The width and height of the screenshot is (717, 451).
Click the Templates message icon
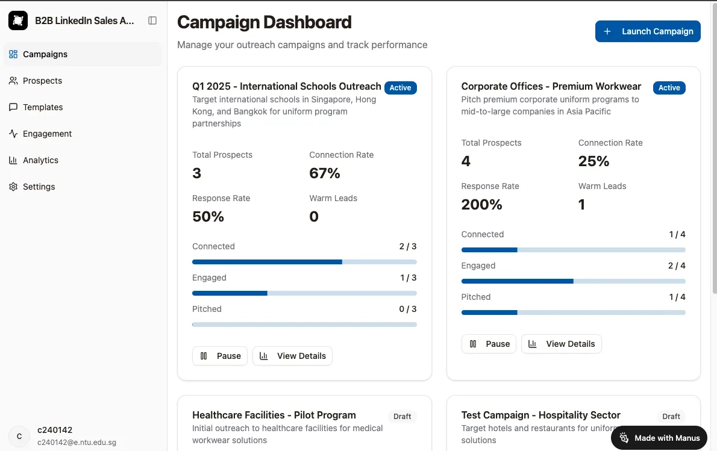[13, 107]
